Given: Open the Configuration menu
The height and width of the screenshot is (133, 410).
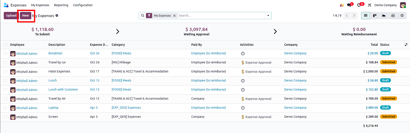Looking at the screenshot, I should pos(83,5).
